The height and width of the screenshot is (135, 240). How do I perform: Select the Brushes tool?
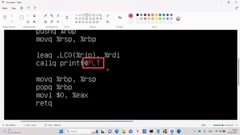tap(67, 17)
